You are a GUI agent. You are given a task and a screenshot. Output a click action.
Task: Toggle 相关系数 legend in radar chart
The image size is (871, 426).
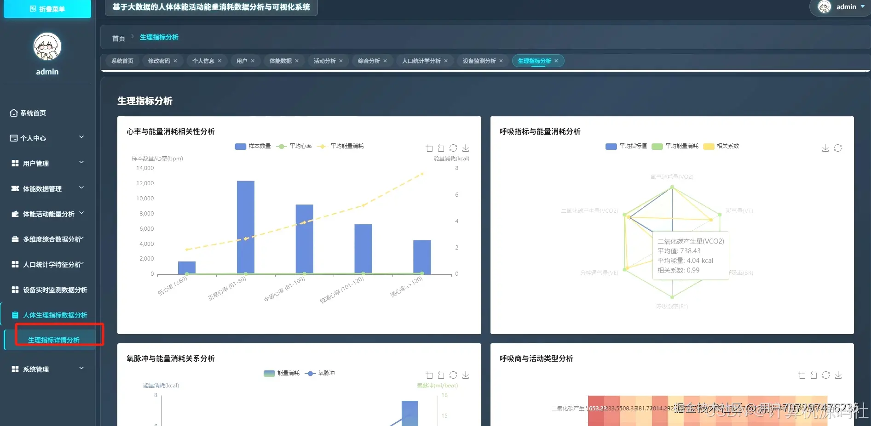(x=721, y=146)
